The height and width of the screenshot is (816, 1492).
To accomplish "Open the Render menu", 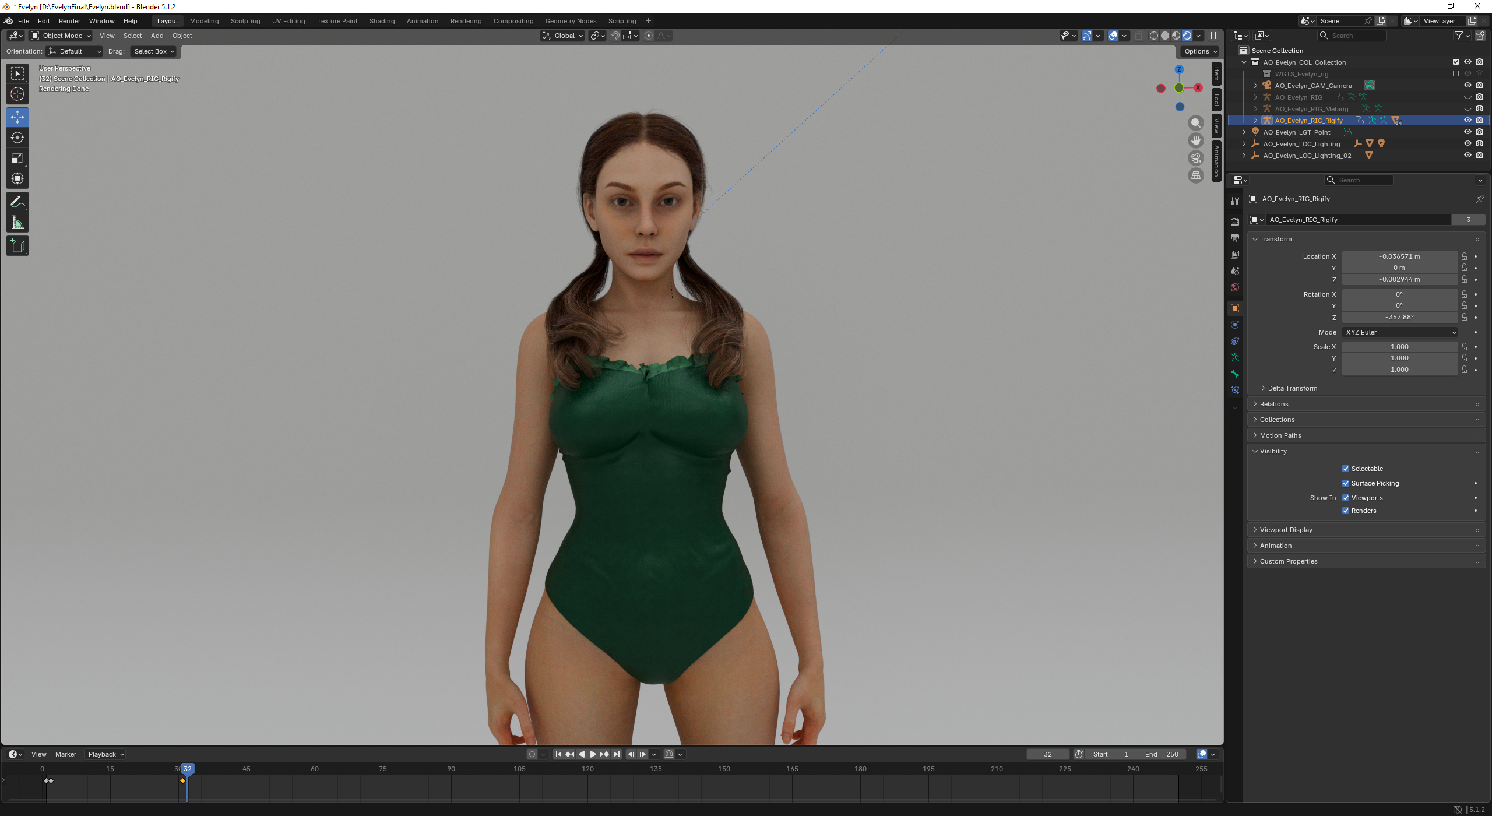I will pos(69,21).
